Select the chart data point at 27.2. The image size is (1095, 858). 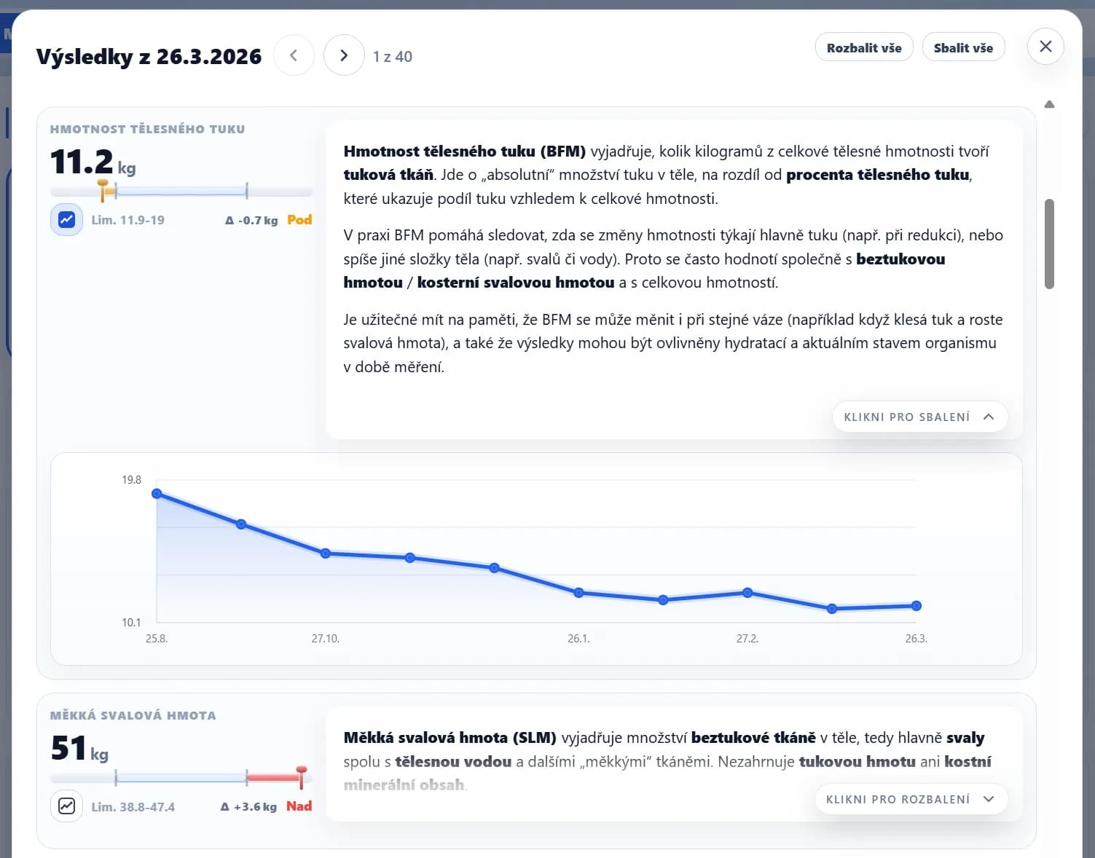coord(747,593)
